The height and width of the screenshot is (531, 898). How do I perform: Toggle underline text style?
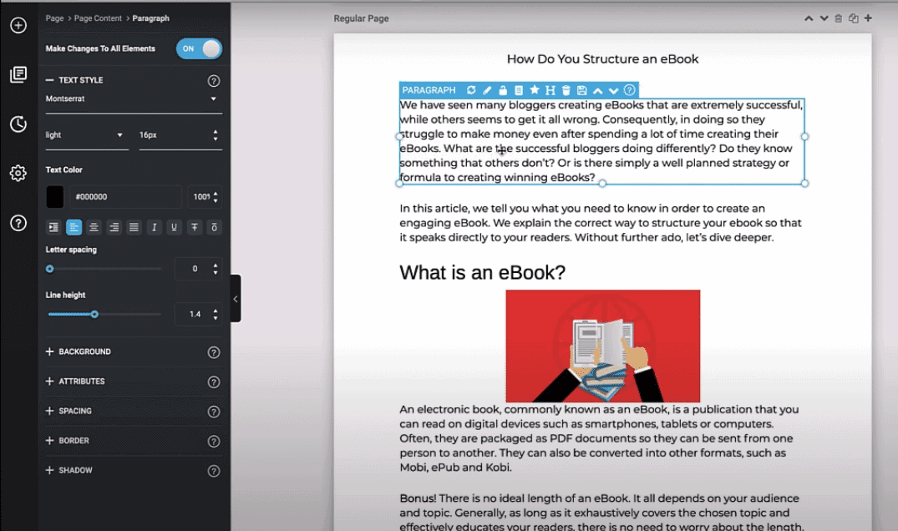(x=174, y=227)
